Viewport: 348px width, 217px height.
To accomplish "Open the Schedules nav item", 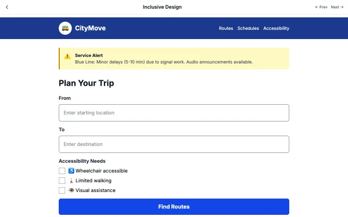I will click(248, 28).
